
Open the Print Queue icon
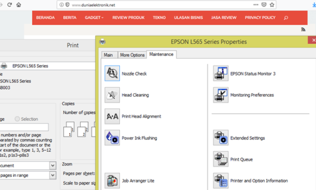click(x=221, y=159)
